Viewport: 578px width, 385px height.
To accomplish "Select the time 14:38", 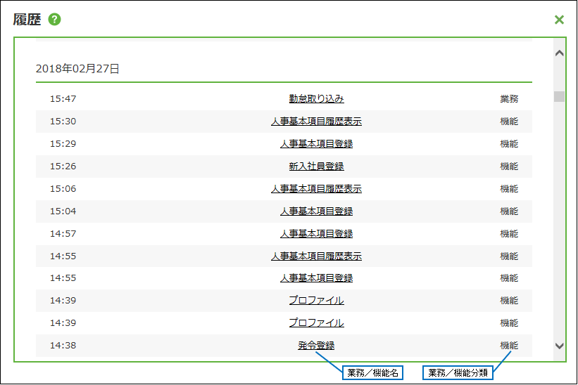I will 63,345.
